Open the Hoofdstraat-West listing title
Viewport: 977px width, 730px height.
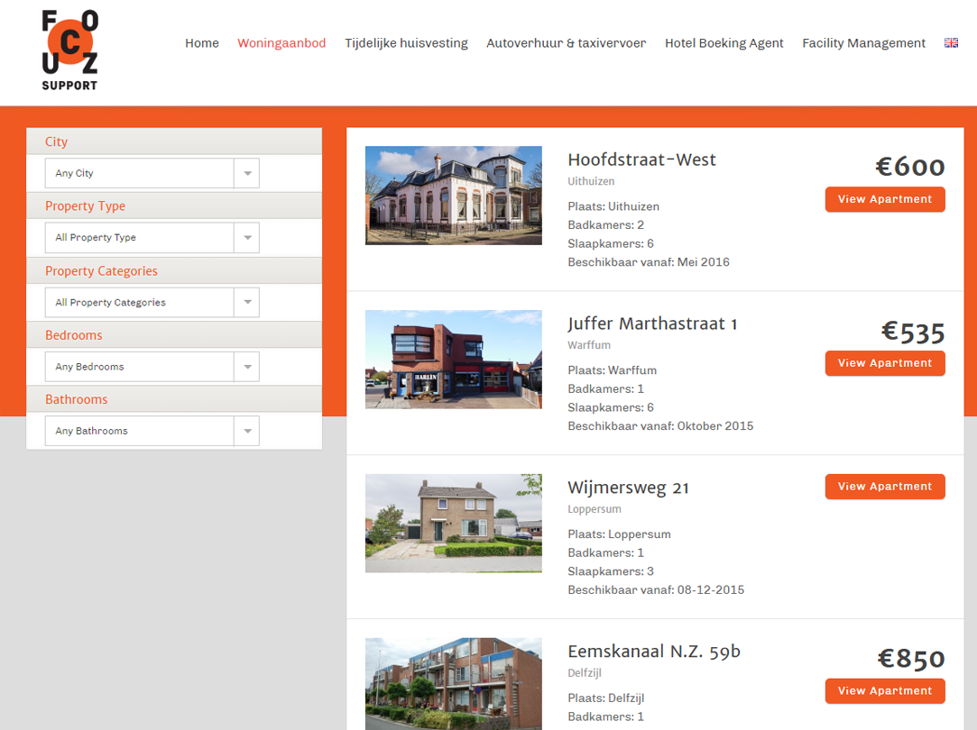641,160
